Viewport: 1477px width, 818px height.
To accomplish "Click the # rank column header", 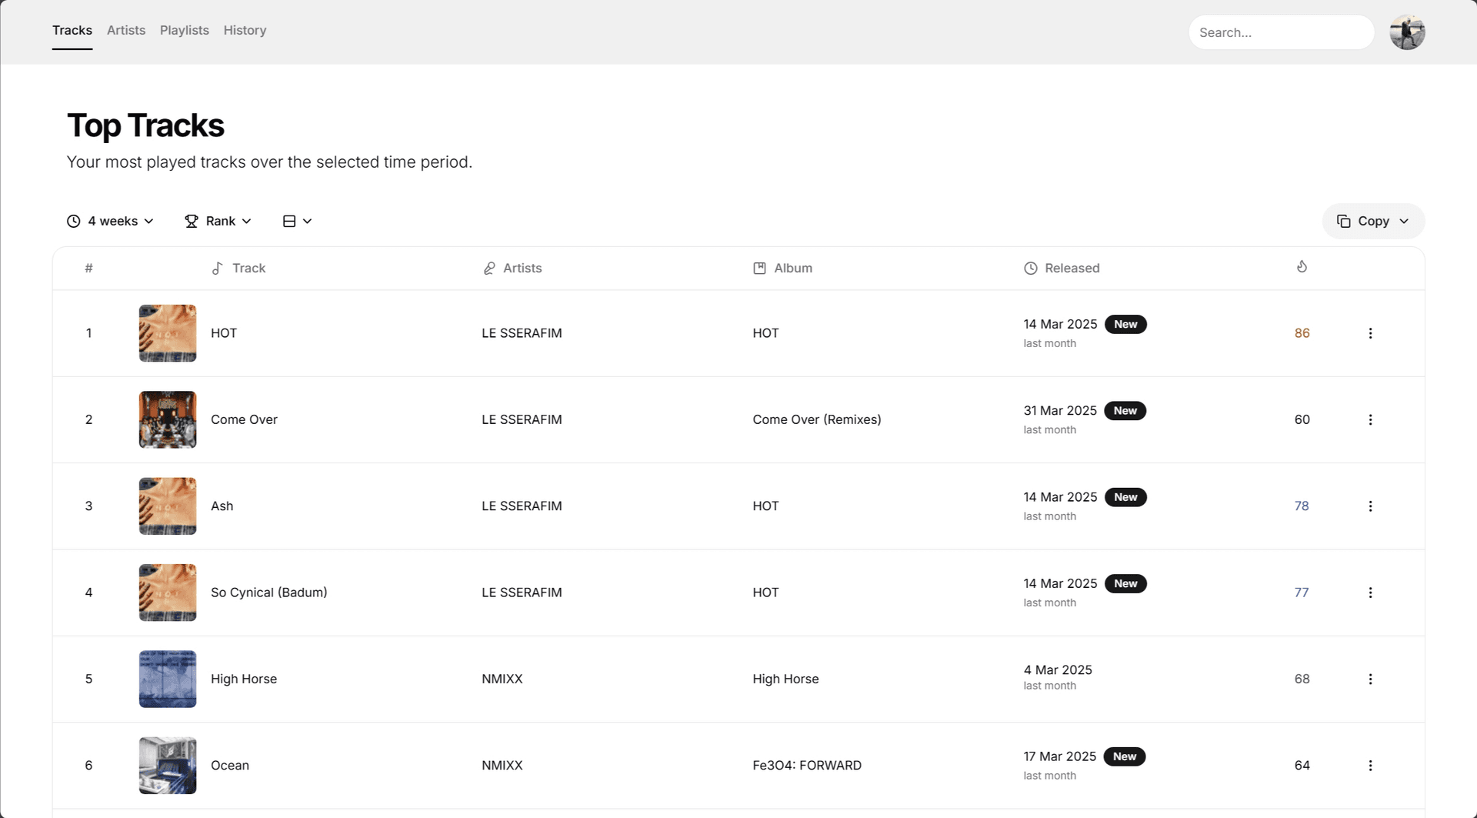I will click(x=88, y=268).
